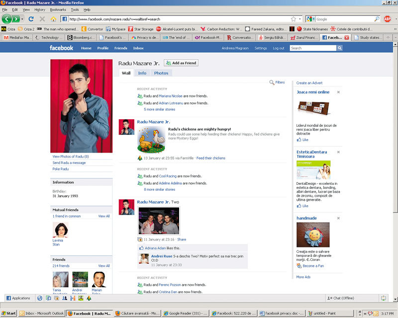The width and height of the screenshot is (398, 318).
Task: Open Chat (Offline) panel
Action: pyautogui.click(x=351, y=298)
